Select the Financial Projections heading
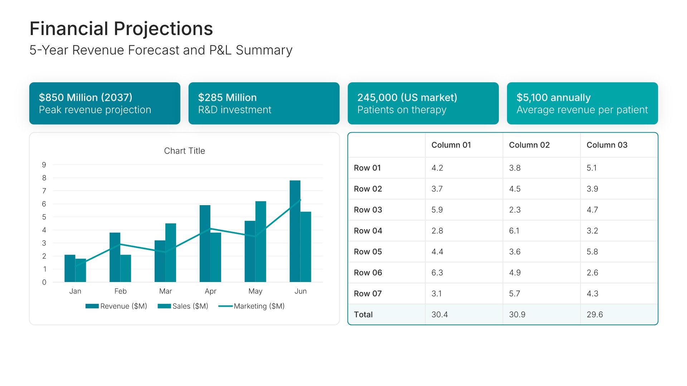This screenshot has height=386, width=687. (x=121, y=29)
